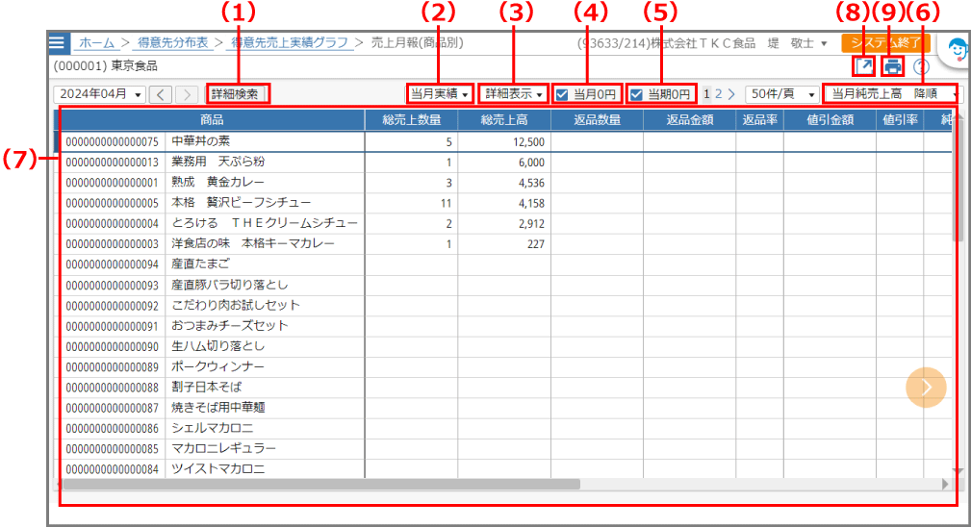
Task: Click the 2,912 sales amount cell
Action: point(504,223)
